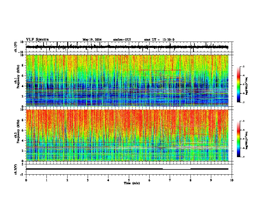Click the "2" kHz tick of ch.1 spectrogram

click(x=23, y=96)
